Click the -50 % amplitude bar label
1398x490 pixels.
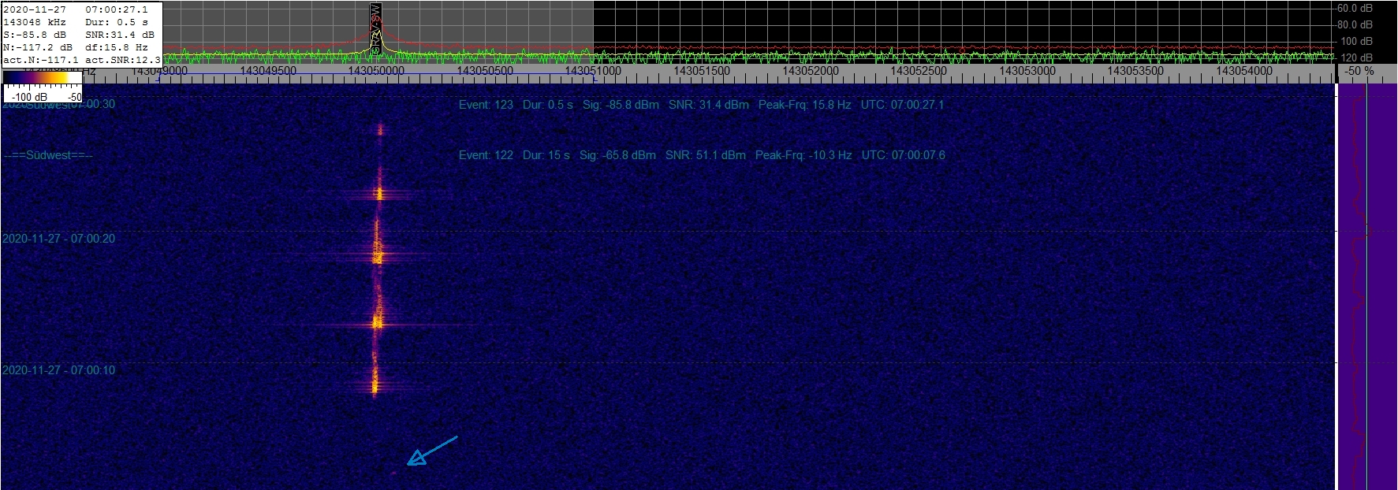pos(1359,71)
